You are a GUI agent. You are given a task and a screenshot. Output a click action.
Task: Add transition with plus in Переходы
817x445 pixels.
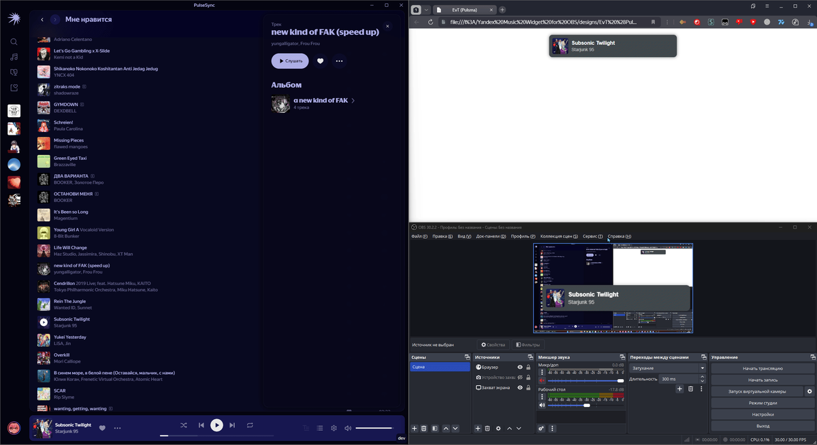679,389
